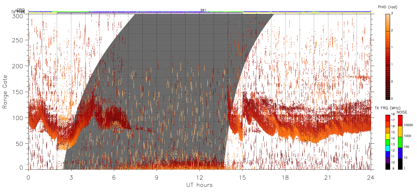Click the x-axis tick label '18'
This screenshot has width=417, height=192.
coord(285,177)
